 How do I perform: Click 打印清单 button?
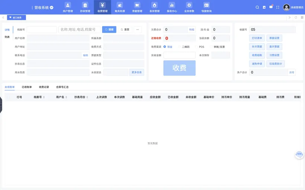tap(257, 38)
